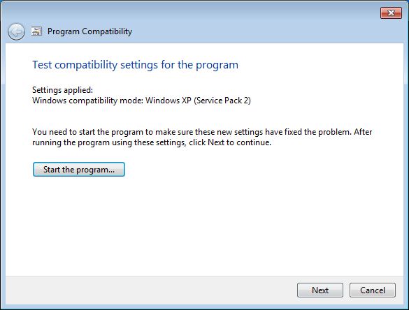Go back using the round arrow button
This screenshot has height=310, width=409.
pos(16,32)
